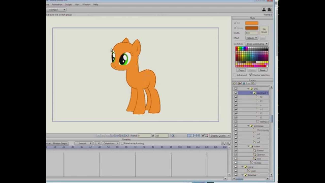The height and width of the screenshot is (183, 325).
Task: Open the Motion Graph tab in timeline
Action: tap(60, 144)
